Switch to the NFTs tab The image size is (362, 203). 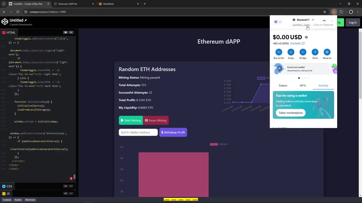303,85
